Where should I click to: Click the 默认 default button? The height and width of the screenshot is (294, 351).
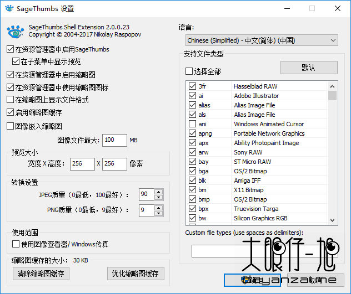click(x=309, y=68)
